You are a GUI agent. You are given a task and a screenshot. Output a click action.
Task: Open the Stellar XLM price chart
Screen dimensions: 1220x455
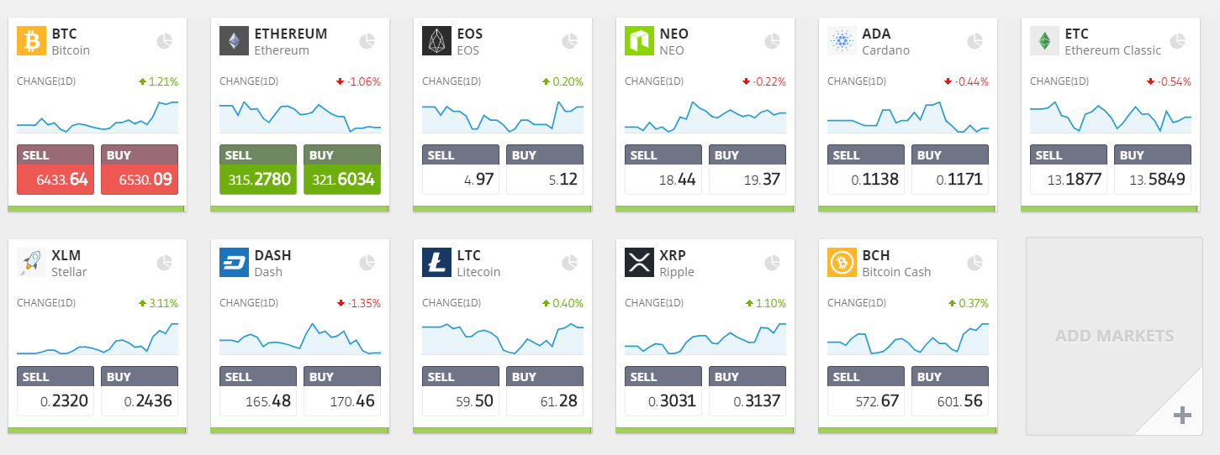tap(98, 337)
